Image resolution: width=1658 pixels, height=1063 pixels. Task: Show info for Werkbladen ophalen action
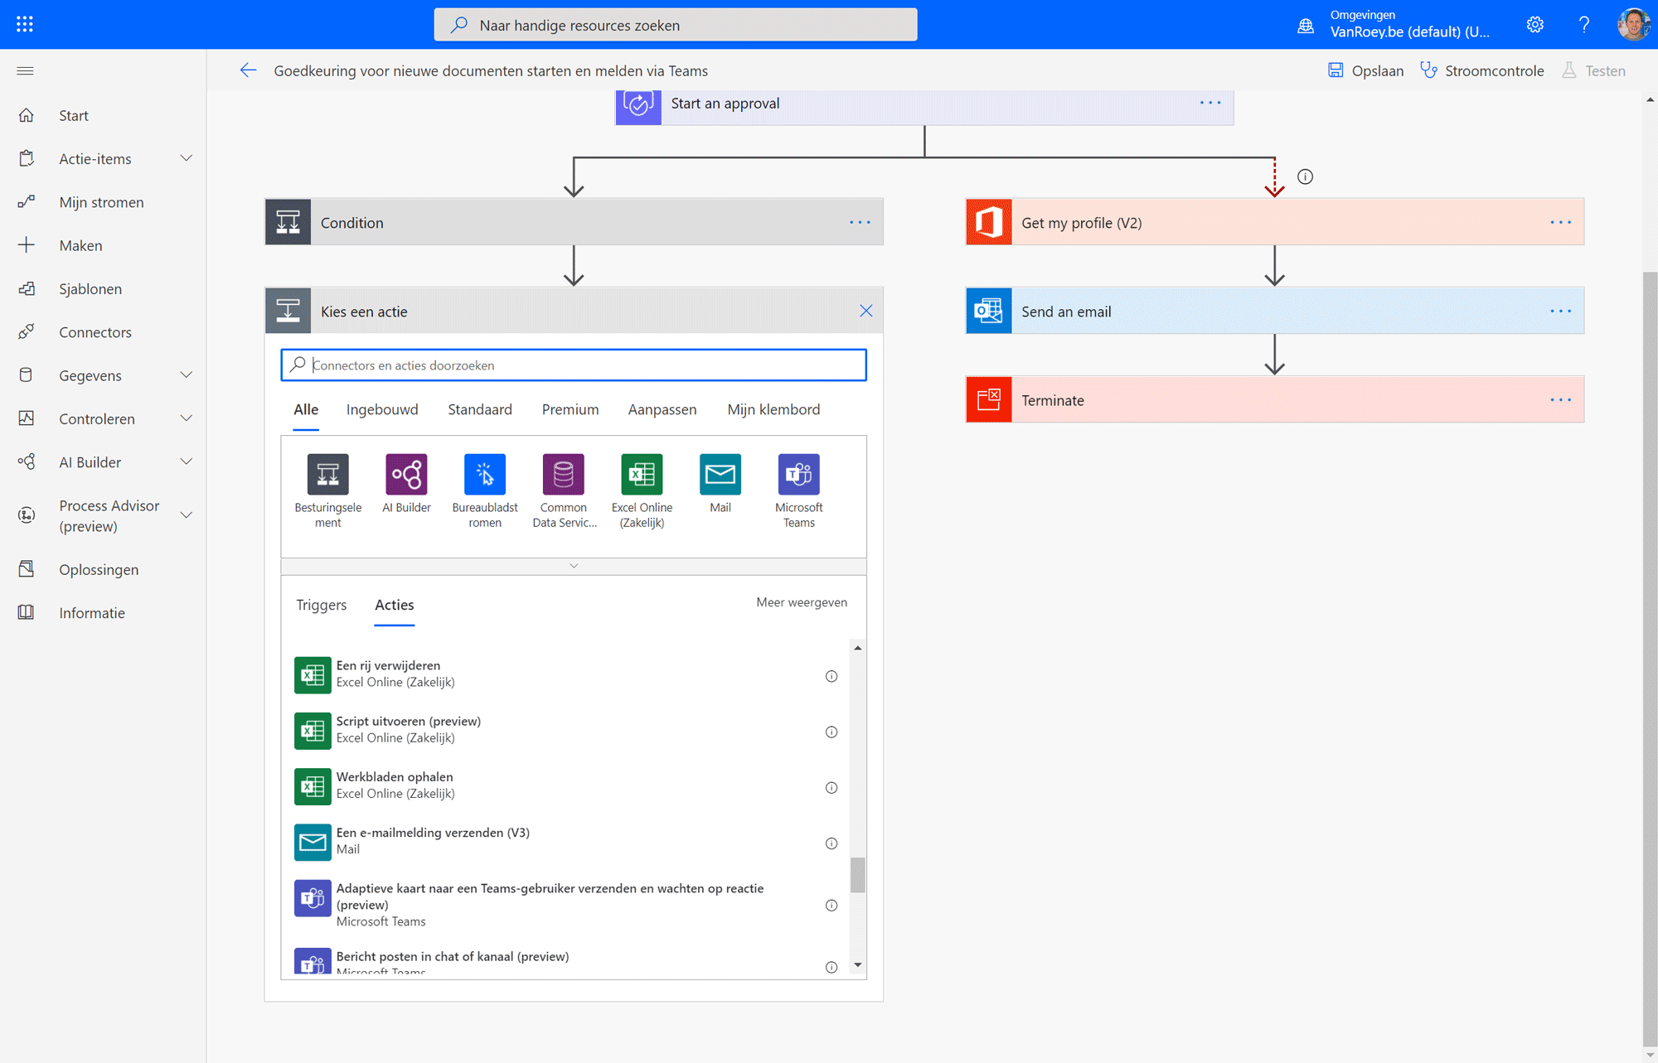click(831, 788)
